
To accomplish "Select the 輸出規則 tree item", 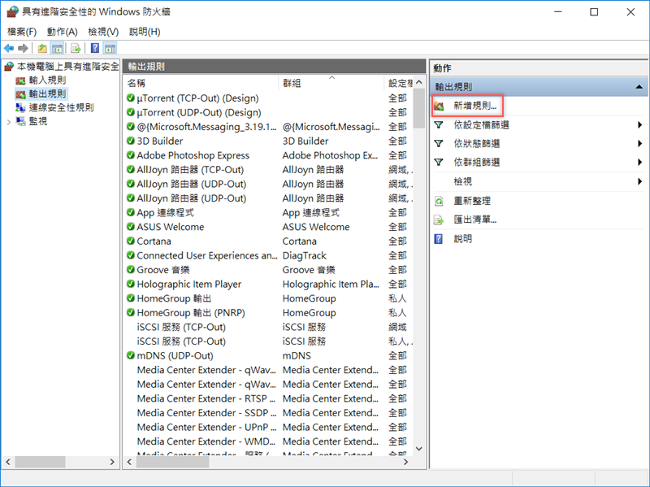I will point(47,93).
